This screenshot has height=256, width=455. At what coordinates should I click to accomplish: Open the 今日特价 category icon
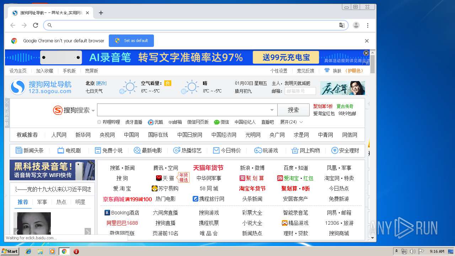point(216,150)
